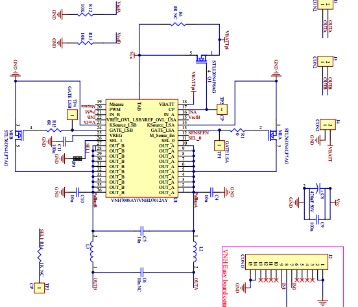Screen dimensions: 358x307
Task: Select VREF_OVL_LSA pin label
Action: (159, 120)
